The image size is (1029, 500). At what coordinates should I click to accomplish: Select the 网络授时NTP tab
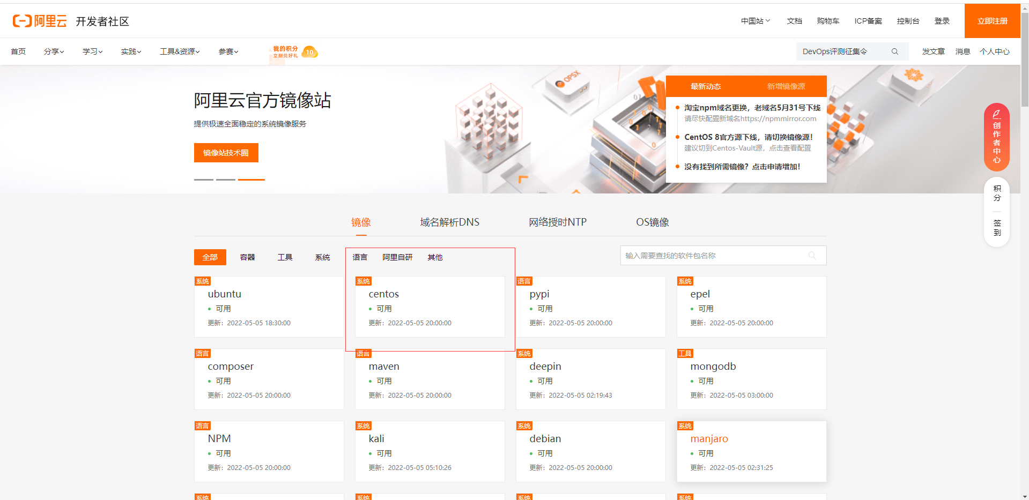tap(558, 222)
